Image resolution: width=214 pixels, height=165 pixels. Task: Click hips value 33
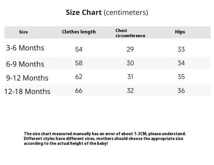181,49
